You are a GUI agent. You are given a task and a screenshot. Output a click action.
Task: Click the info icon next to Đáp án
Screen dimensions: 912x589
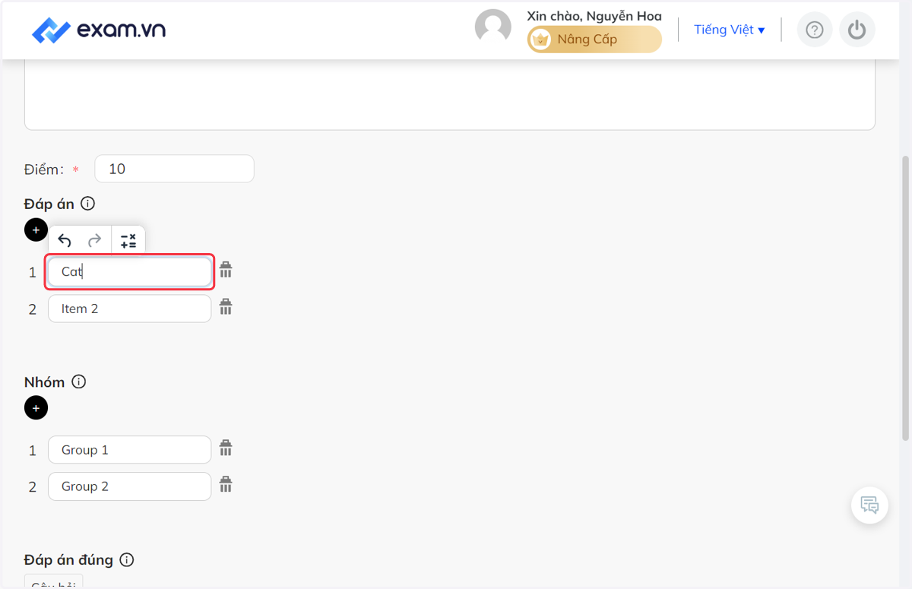point(88,203)
